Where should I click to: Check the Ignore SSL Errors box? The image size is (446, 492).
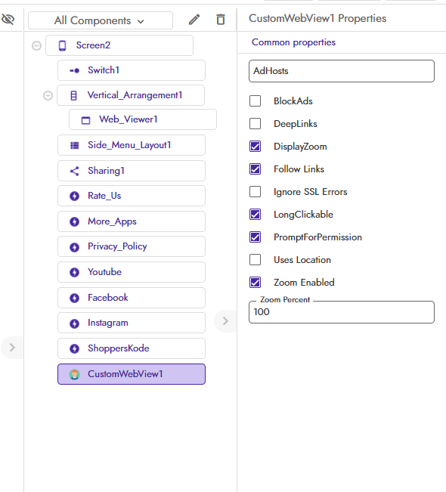coord(256,192)
